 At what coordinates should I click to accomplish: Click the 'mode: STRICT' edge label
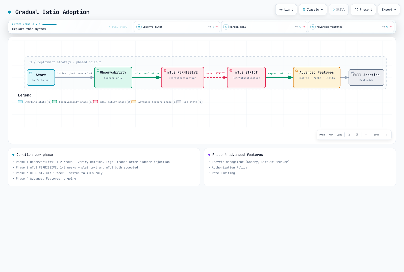click(216, 74)
